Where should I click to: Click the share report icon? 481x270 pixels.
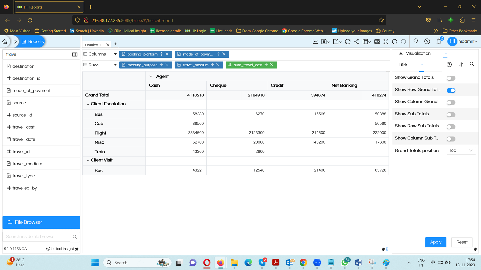tap(356, 41)
